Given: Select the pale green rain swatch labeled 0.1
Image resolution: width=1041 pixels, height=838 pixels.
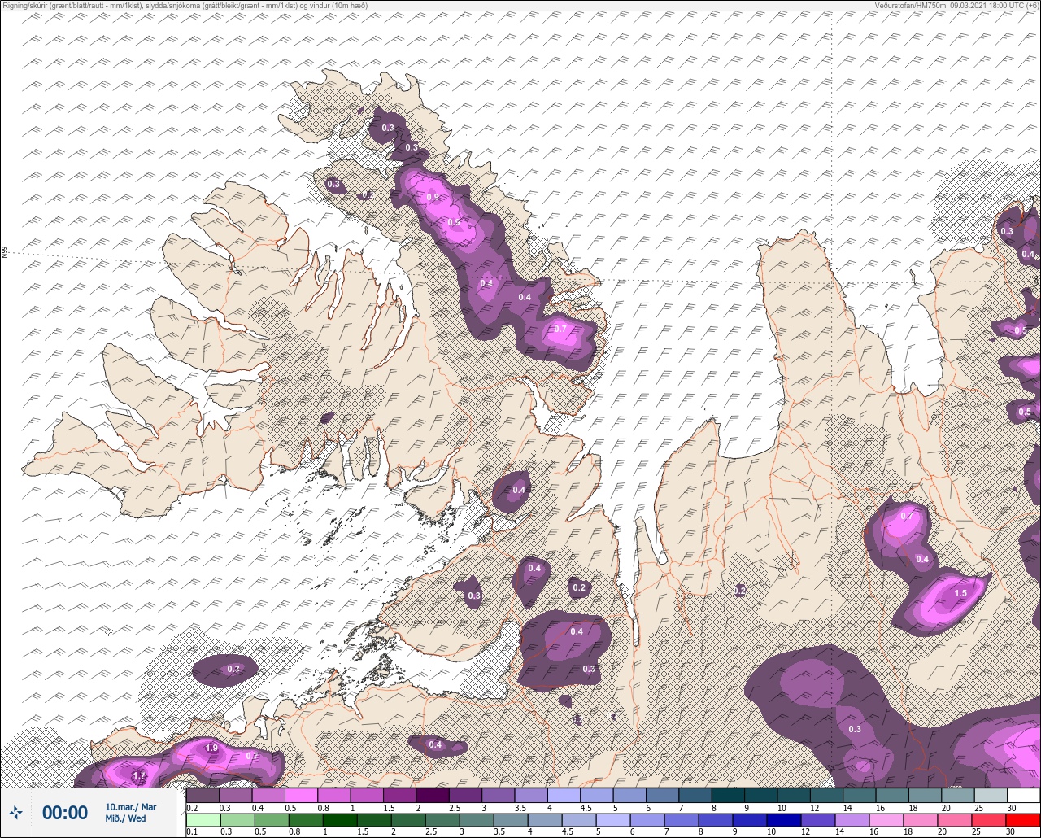Looking at the screenshot, I should pyautogui.click(x=203, y=820).
